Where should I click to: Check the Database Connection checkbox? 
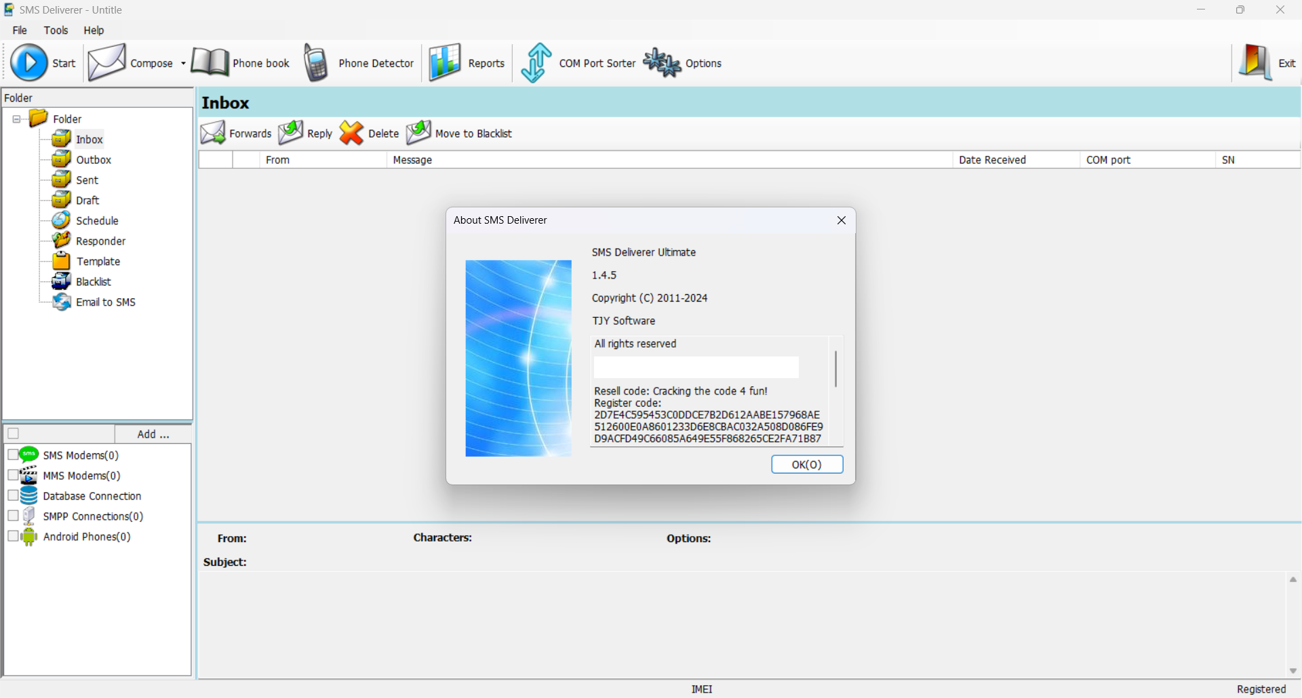[13, 495]
